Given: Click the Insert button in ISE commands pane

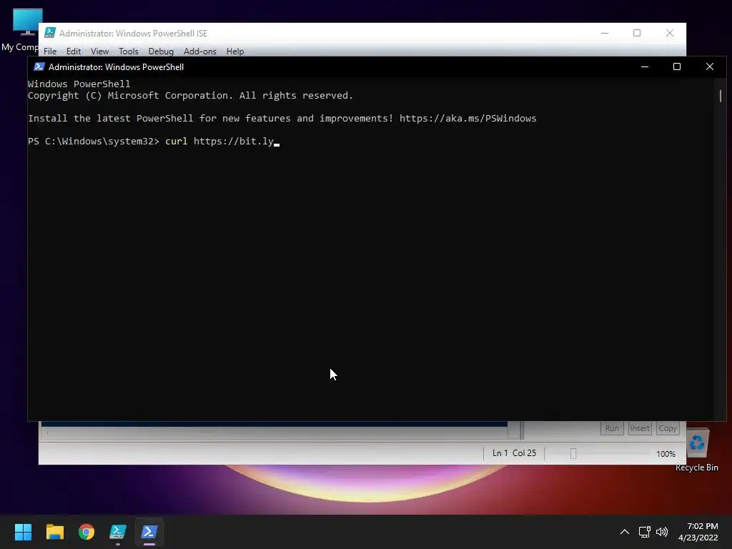Looking at the screenshot, I should coord(640,428).
